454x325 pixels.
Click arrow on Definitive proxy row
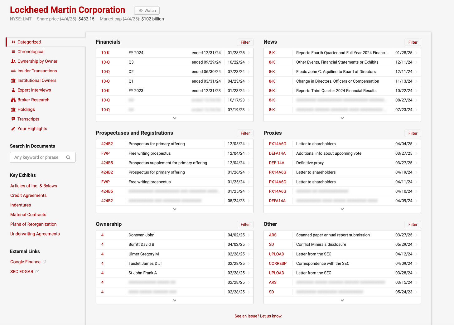point(417,163)
